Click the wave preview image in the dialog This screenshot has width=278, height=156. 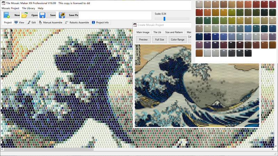[197, 86]
